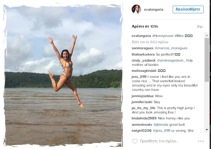211x149 pixels.
Task: Click the heart like icon
Action: tap(135, 141)
